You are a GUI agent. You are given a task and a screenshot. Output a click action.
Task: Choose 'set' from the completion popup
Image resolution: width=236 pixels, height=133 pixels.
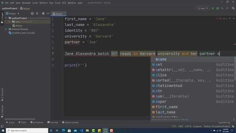(193, 65)
